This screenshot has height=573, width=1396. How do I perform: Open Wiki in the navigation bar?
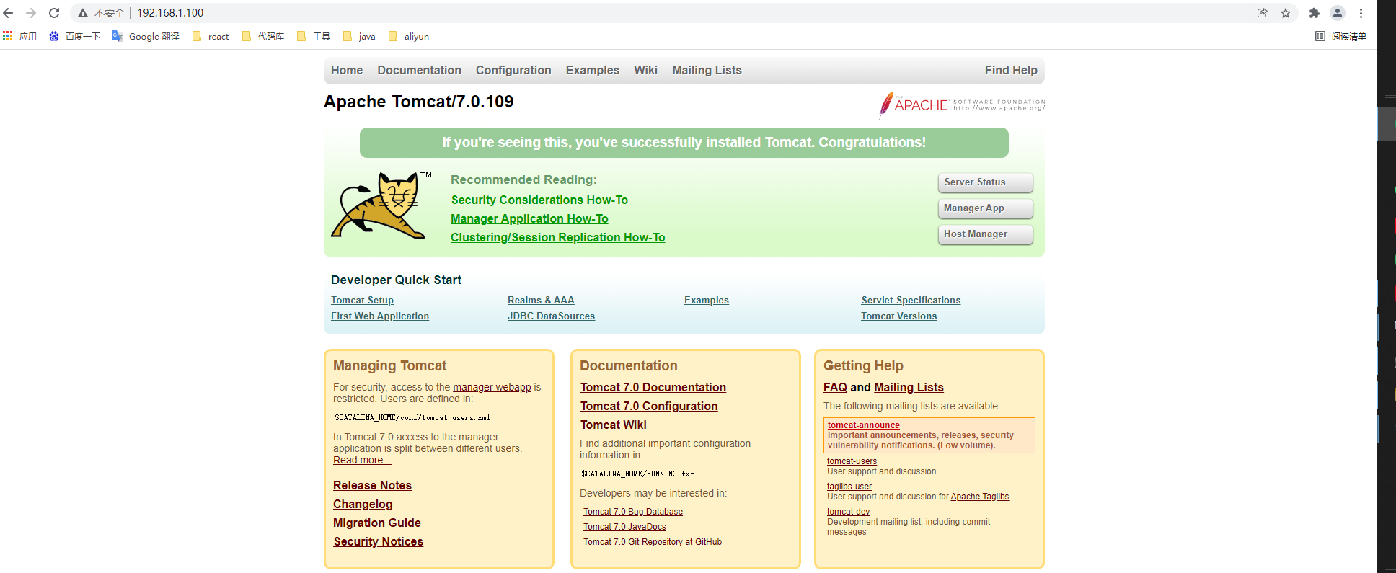pyautogui.click(x=645, y=70)
